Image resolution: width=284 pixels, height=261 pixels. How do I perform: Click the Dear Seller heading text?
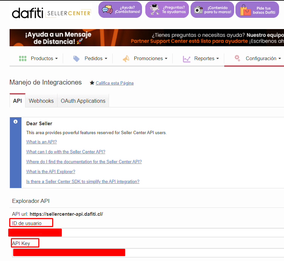coord(39,124)
